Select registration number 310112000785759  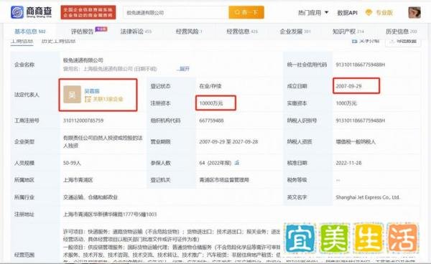point(83,121)
